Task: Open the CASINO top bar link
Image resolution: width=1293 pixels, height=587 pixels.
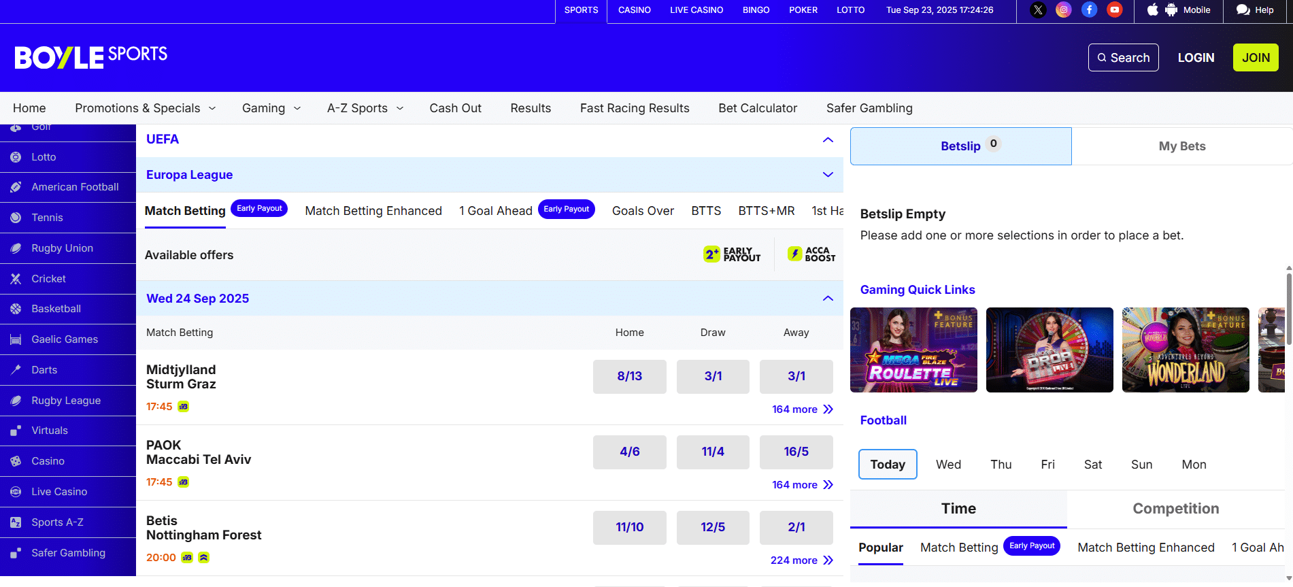Action: pyautogui.click(x=635, y=10)
